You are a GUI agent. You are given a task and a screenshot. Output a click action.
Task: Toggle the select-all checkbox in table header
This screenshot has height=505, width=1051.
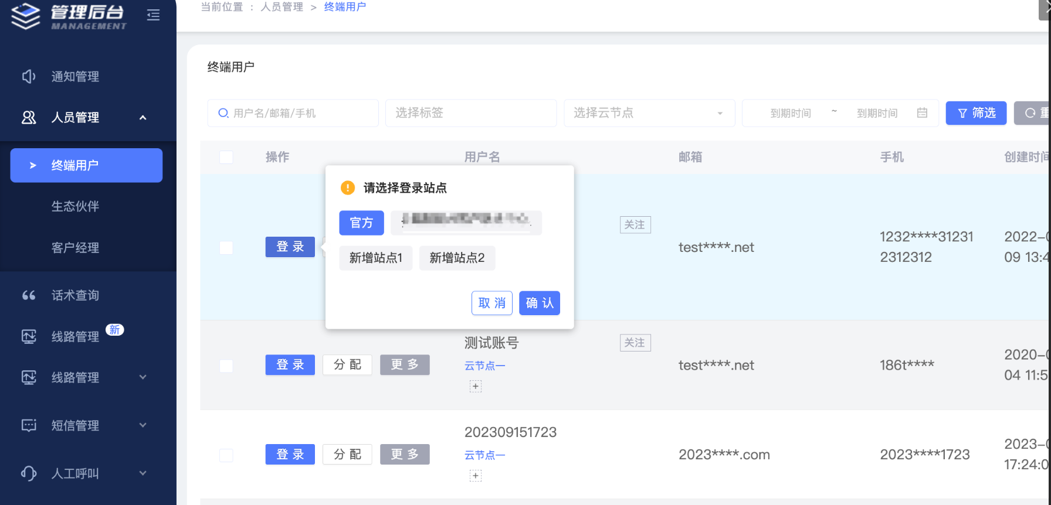click(226, 157)
